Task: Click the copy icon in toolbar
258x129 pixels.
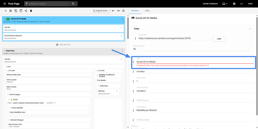Action: pyautogui.click(x=16, y=11)
